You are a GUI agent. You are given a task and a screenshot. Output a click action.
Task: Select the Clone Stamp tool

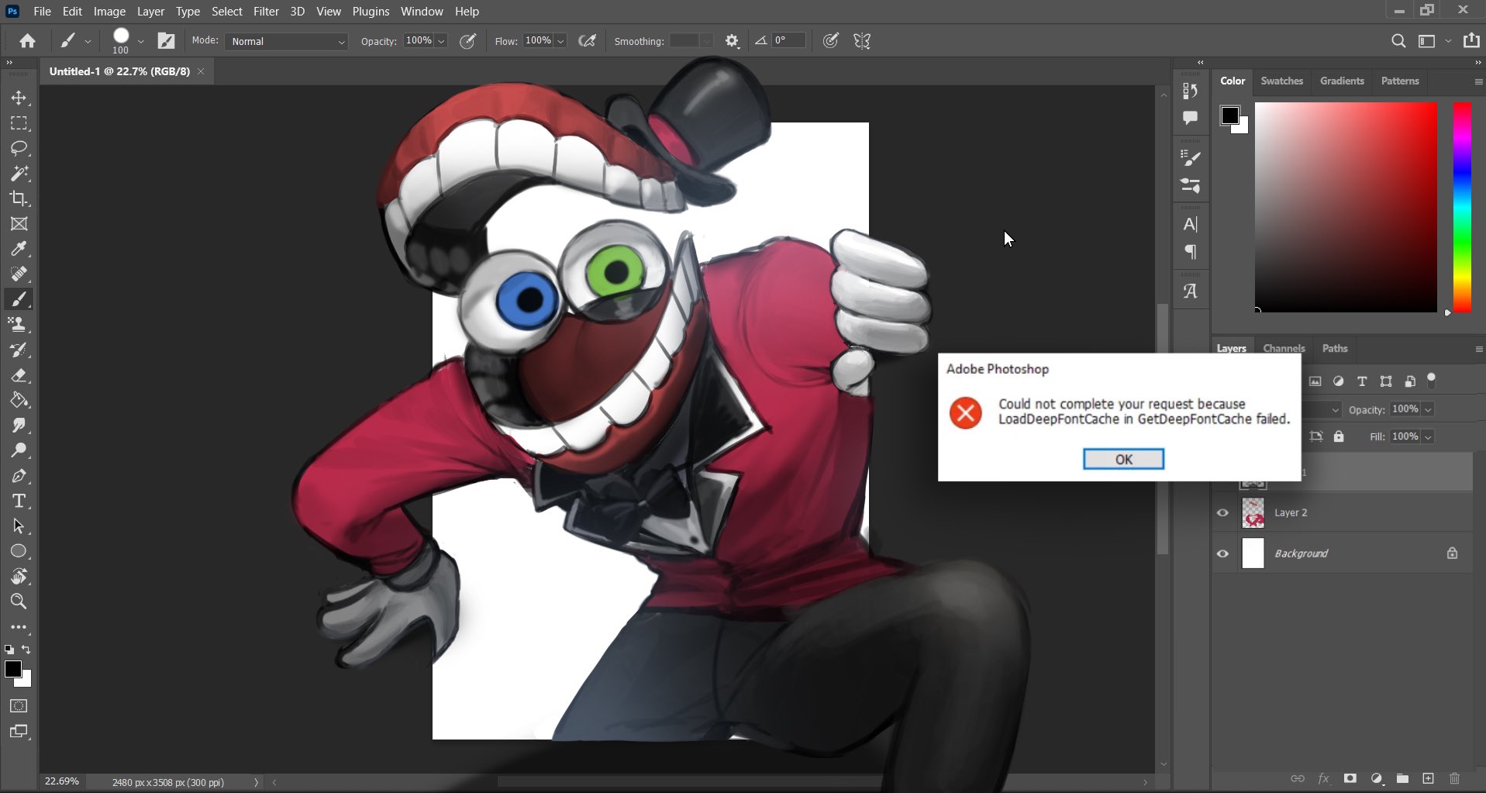[19, 324]
